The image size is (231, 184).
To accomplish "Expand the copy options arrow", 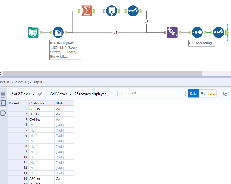I will tap(229, 94).
